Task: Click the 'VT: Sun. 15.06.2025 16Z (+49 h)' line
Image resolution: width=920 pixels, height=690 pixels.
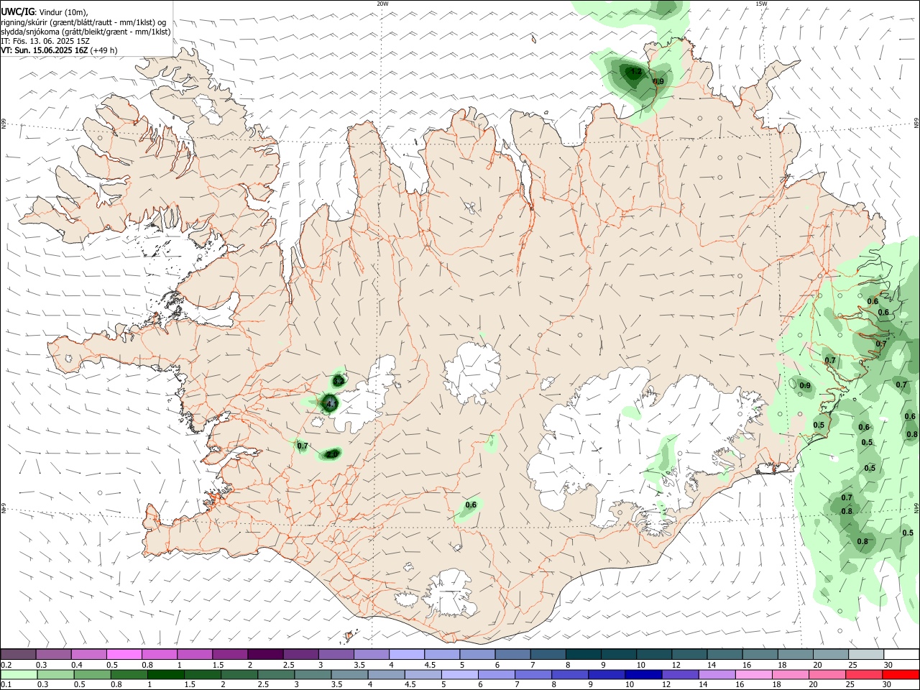Action: (x=59, y=50)
